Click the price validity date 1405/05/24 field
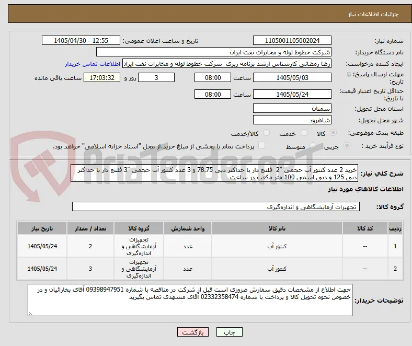412x346 pixels. [x=292, y=94]
